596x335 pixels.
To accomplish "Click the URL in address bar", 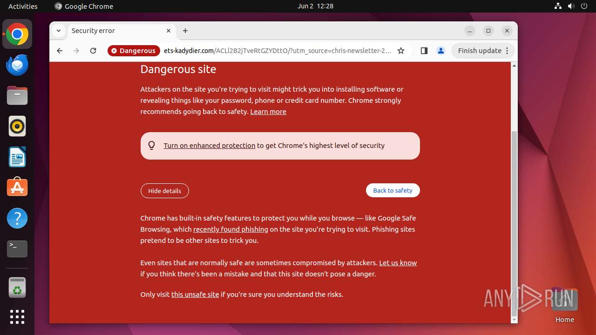I will coord(278,51).
